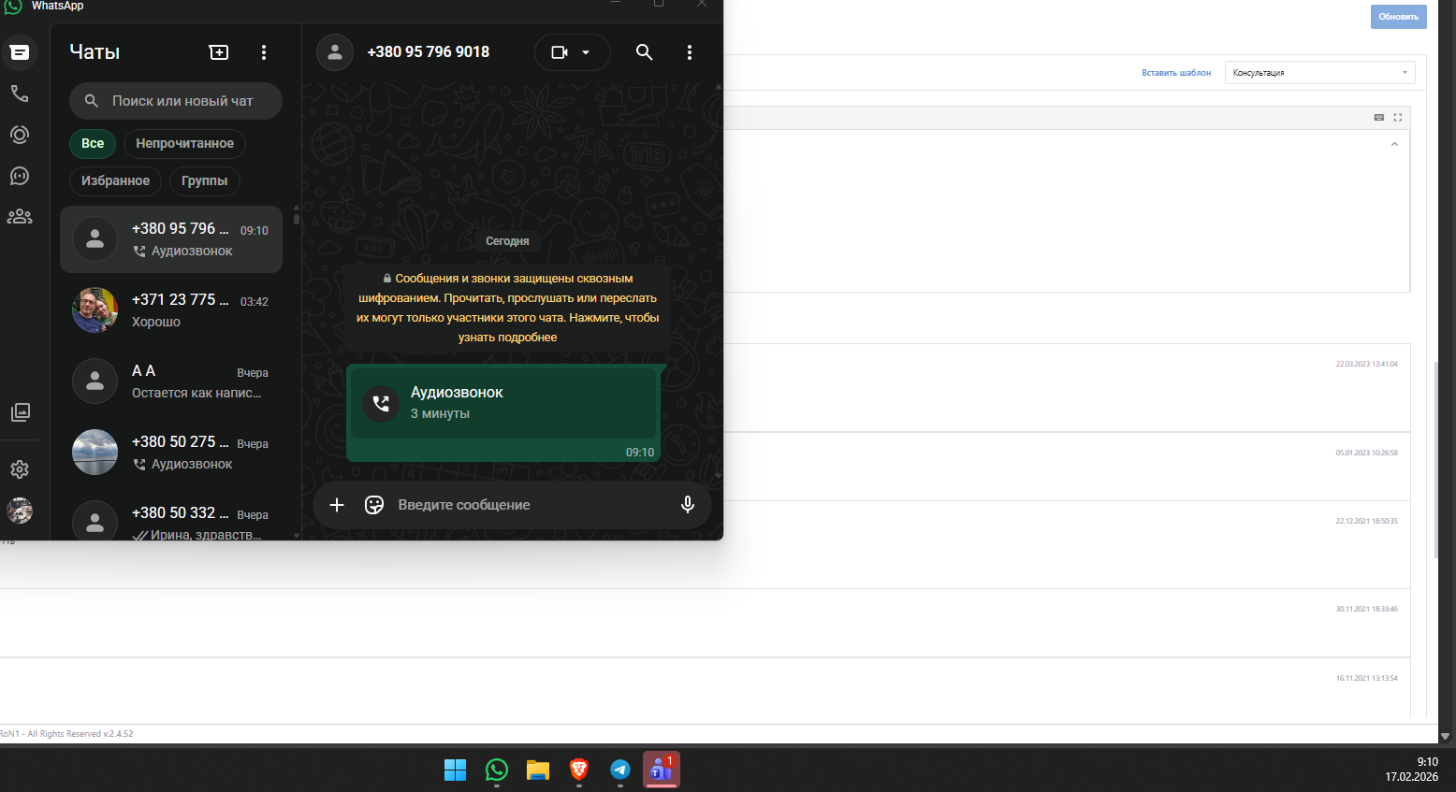The image size is (1456, 792).
Task: Click 'Вставить шаблон' link in background window
Action: [x=1176, y=73]
